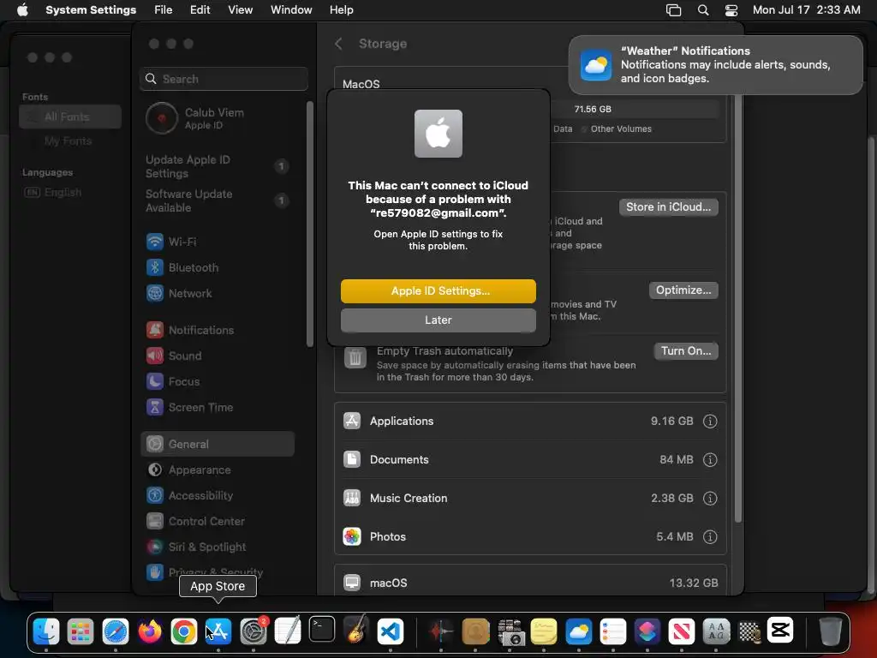Dismiss iCloud dialog with Later
877x658 pixels.
pyautogui.click(x=438, y=320)
